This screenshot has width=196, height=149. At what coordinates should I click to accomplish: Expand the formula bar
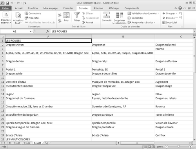pos(194,31)
